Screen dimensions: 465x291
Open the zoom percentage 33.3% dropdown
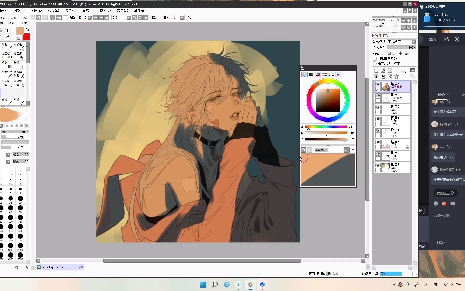90,18
